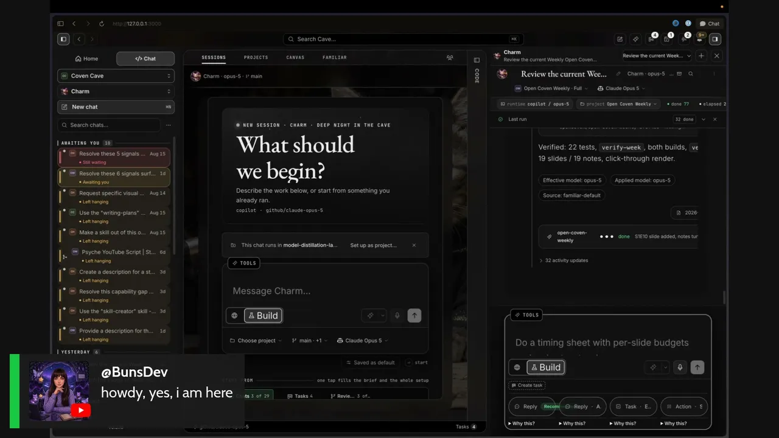Click the Search chats field
This screenshot has width=779, height=438.
110,125
